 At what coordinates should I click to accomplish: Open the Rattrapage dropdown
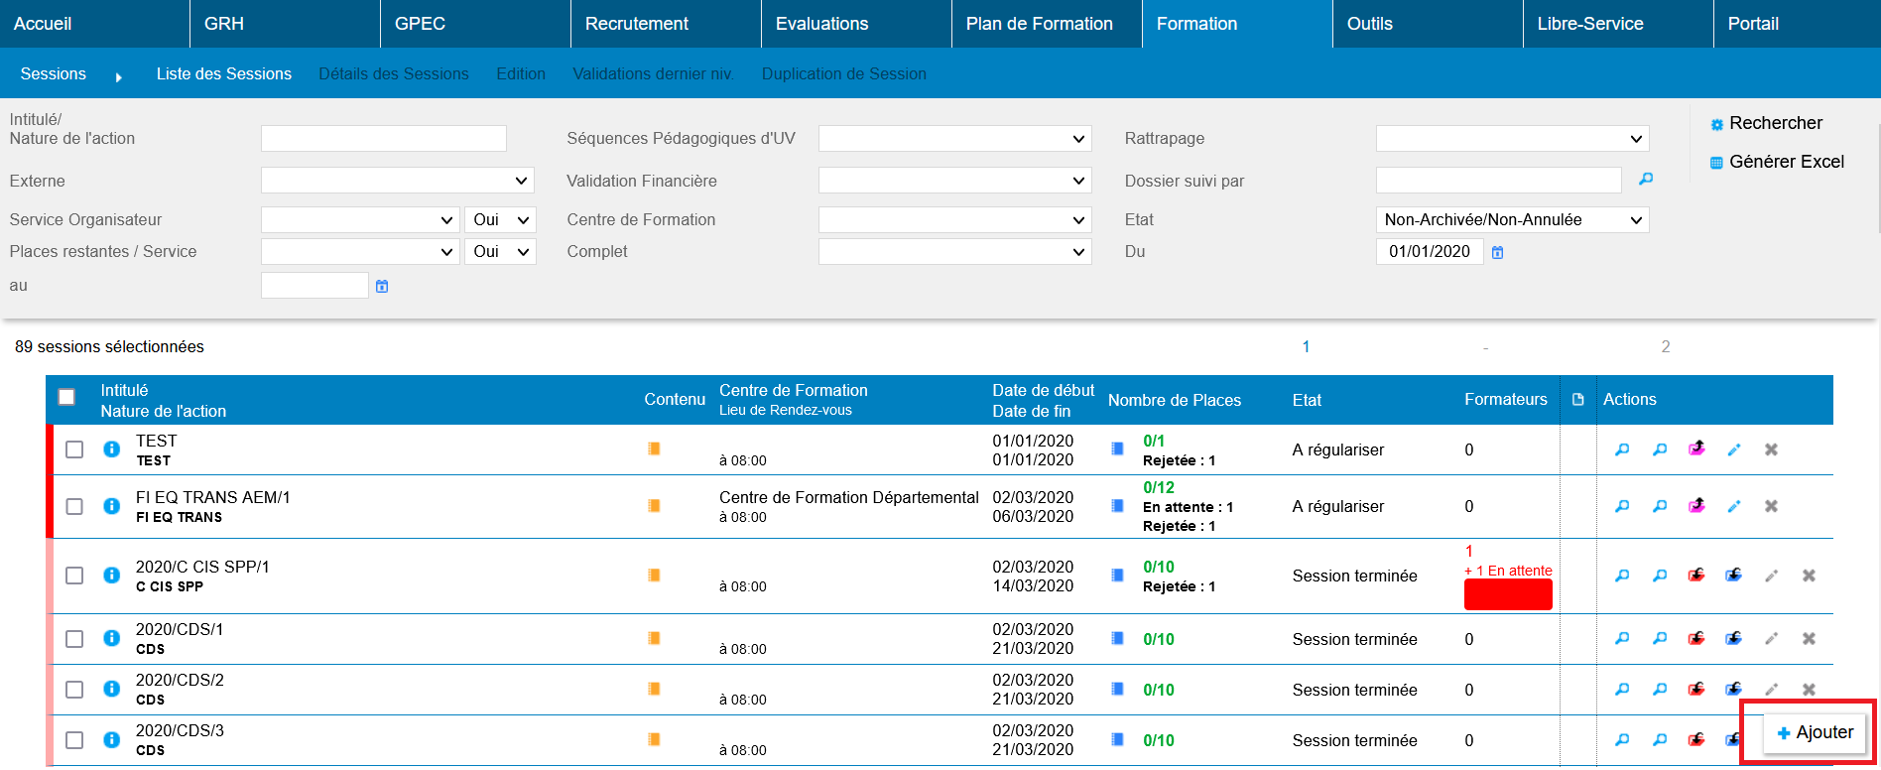[1511, 139]
